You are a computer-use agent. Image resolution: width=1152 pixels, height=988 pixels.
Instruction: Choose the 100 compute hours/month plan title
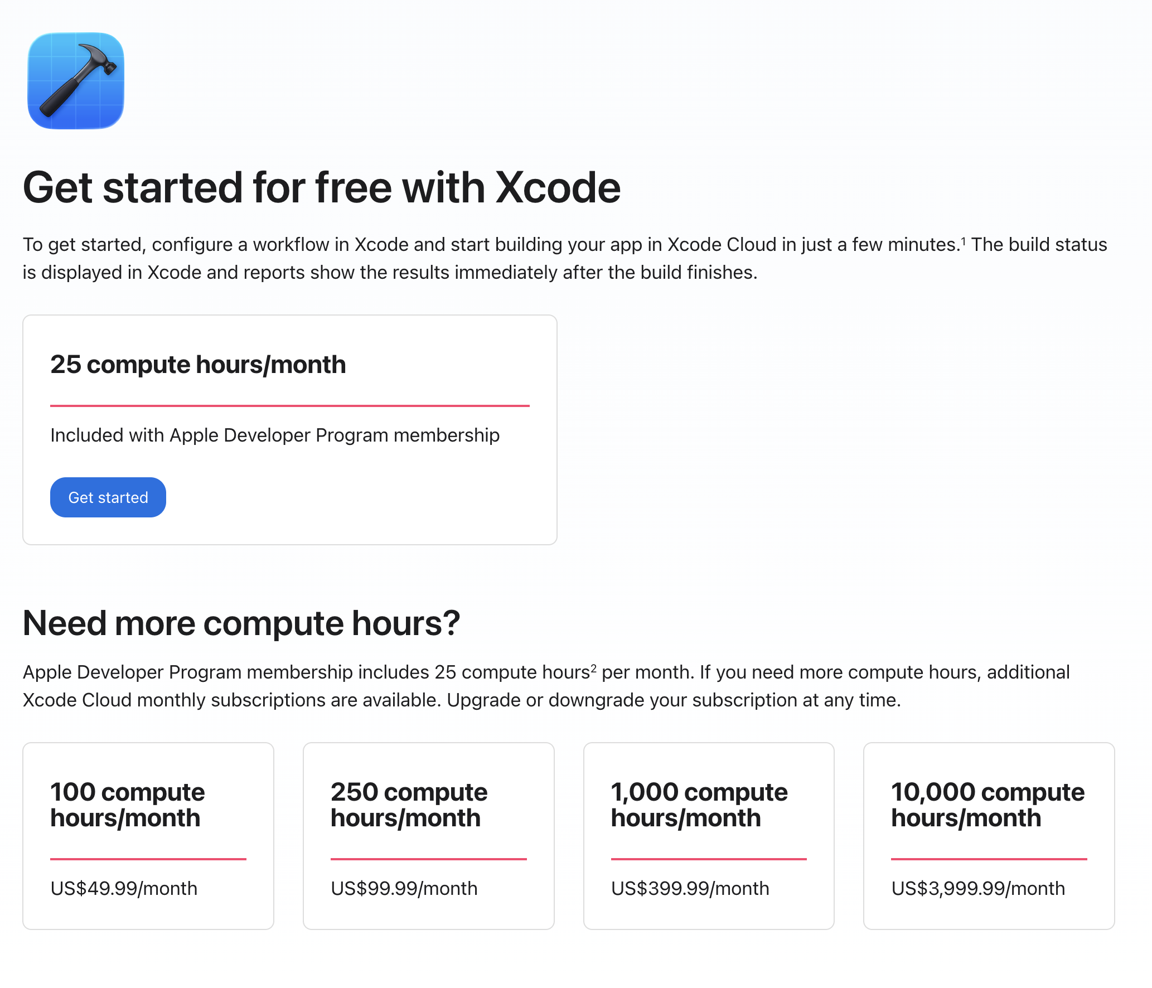tap(128, 805)
